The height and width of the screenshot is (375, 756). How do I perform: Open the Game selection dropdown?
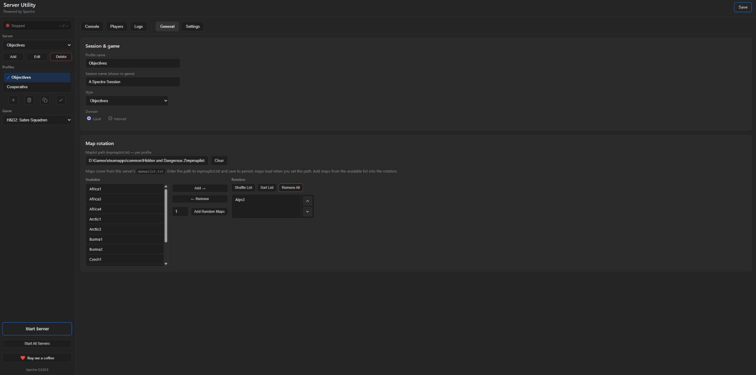pyautogui.click(x=37, y=120)
